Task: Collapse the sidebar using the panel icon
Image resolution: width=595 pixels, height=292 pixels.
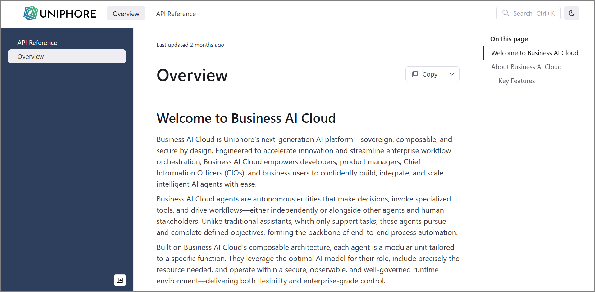Action: [120, 280]
